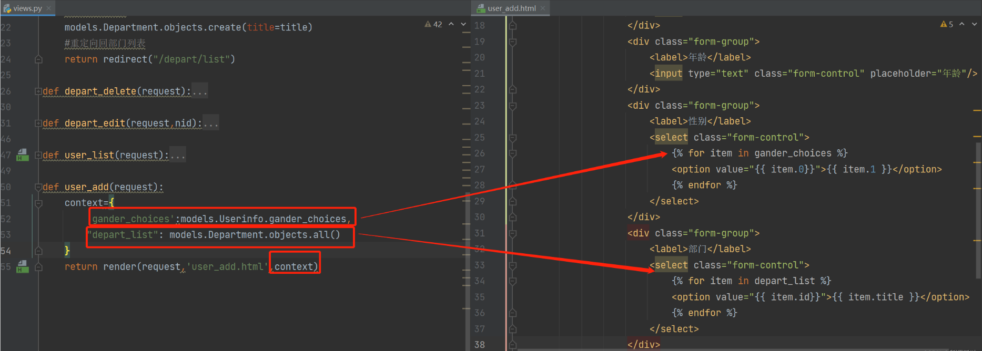The height and width of the screenshot is (351, 982).
Task: Jump to previous problem in user_add.html
Action: pos(962,24)
